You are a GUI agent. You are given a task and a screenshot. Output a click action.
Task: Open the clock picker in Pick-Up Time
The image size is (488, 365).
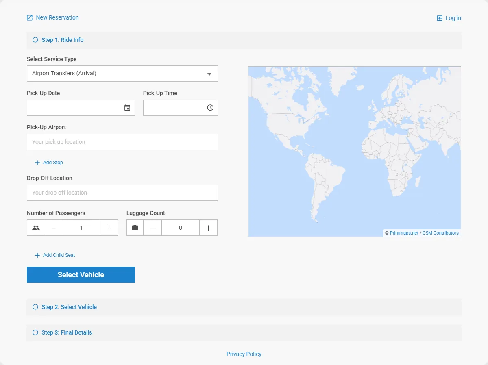(210, 108)
